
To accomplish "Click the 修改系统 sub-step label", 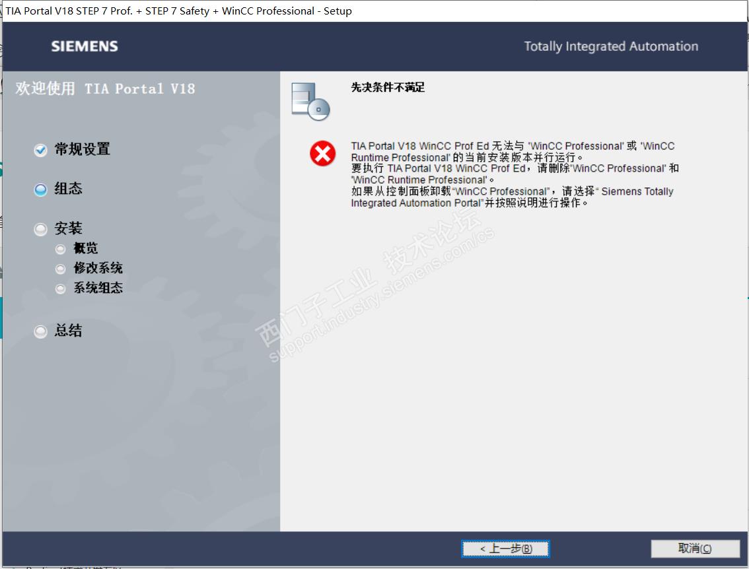I will 98,268.
